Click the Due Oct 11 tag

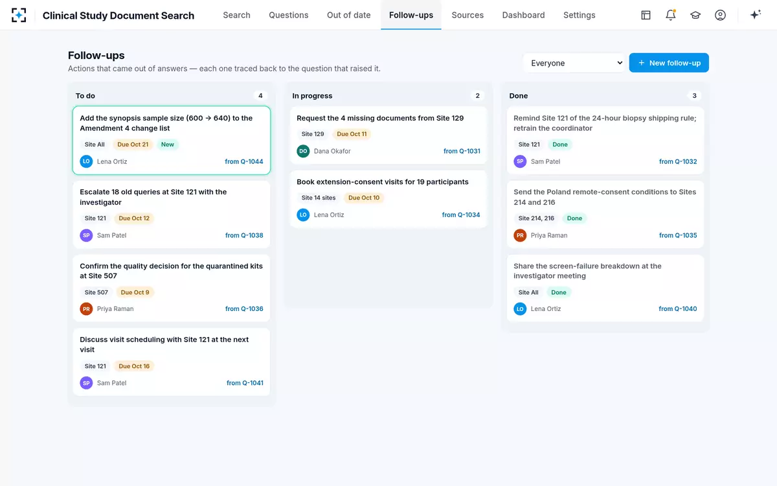pyautogui.click(x=351, y=134)
